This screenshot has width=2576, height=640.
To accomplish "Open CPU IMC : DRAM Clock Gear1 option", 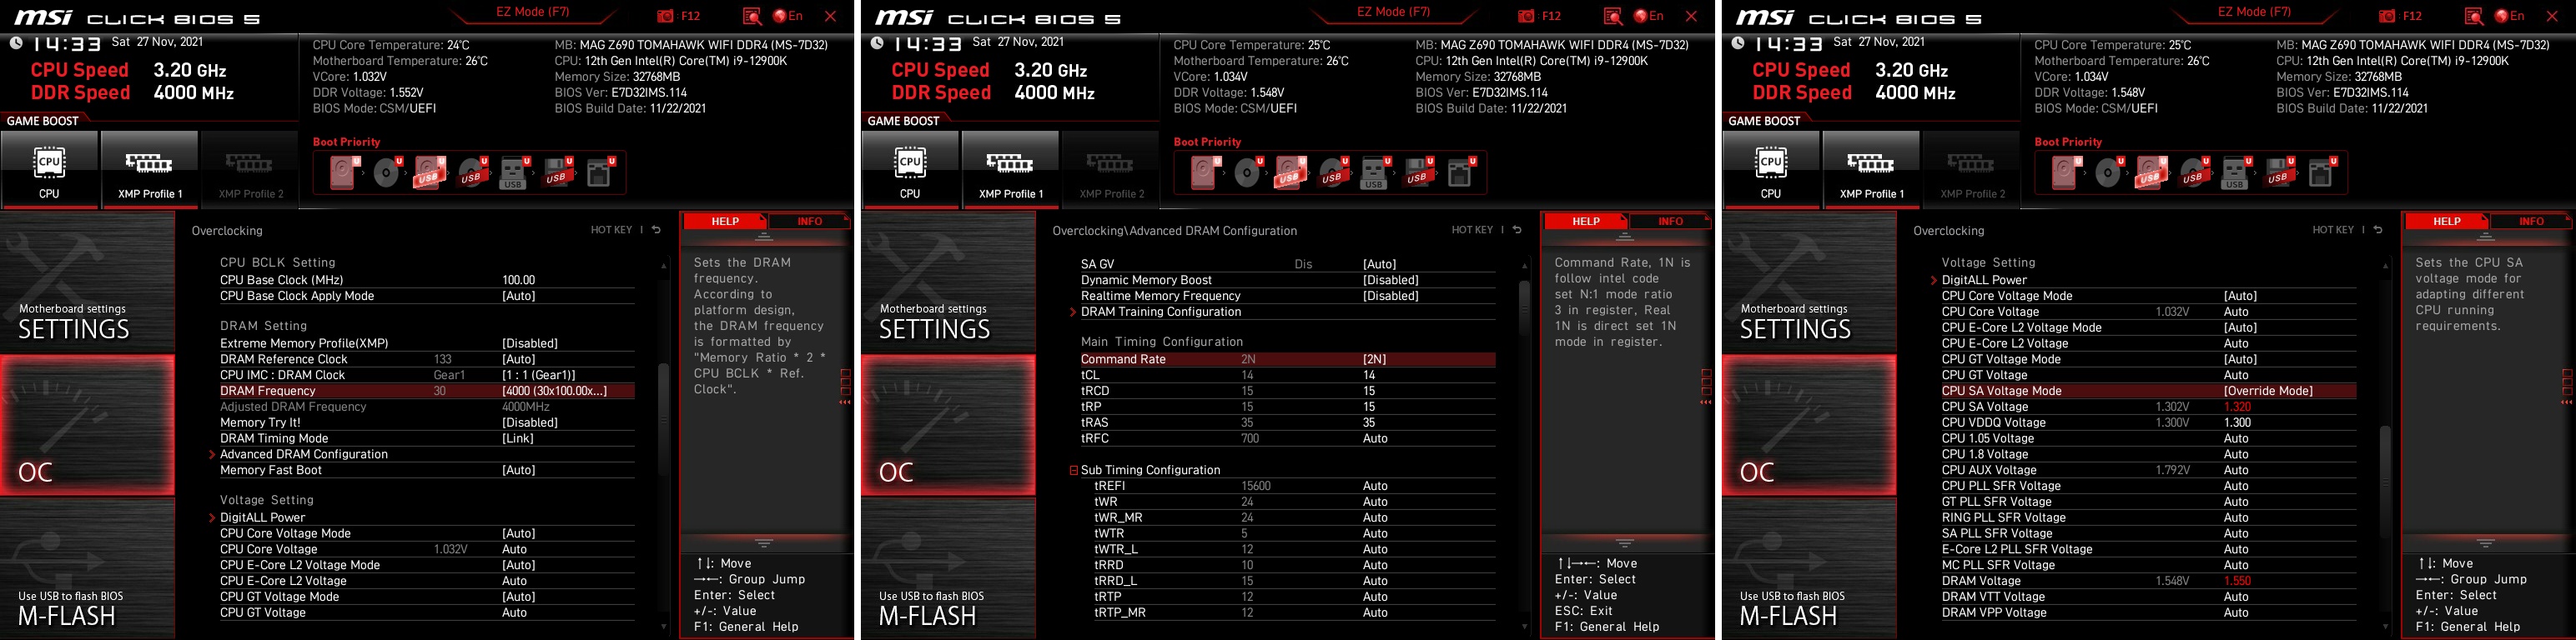I will point(427,375).
